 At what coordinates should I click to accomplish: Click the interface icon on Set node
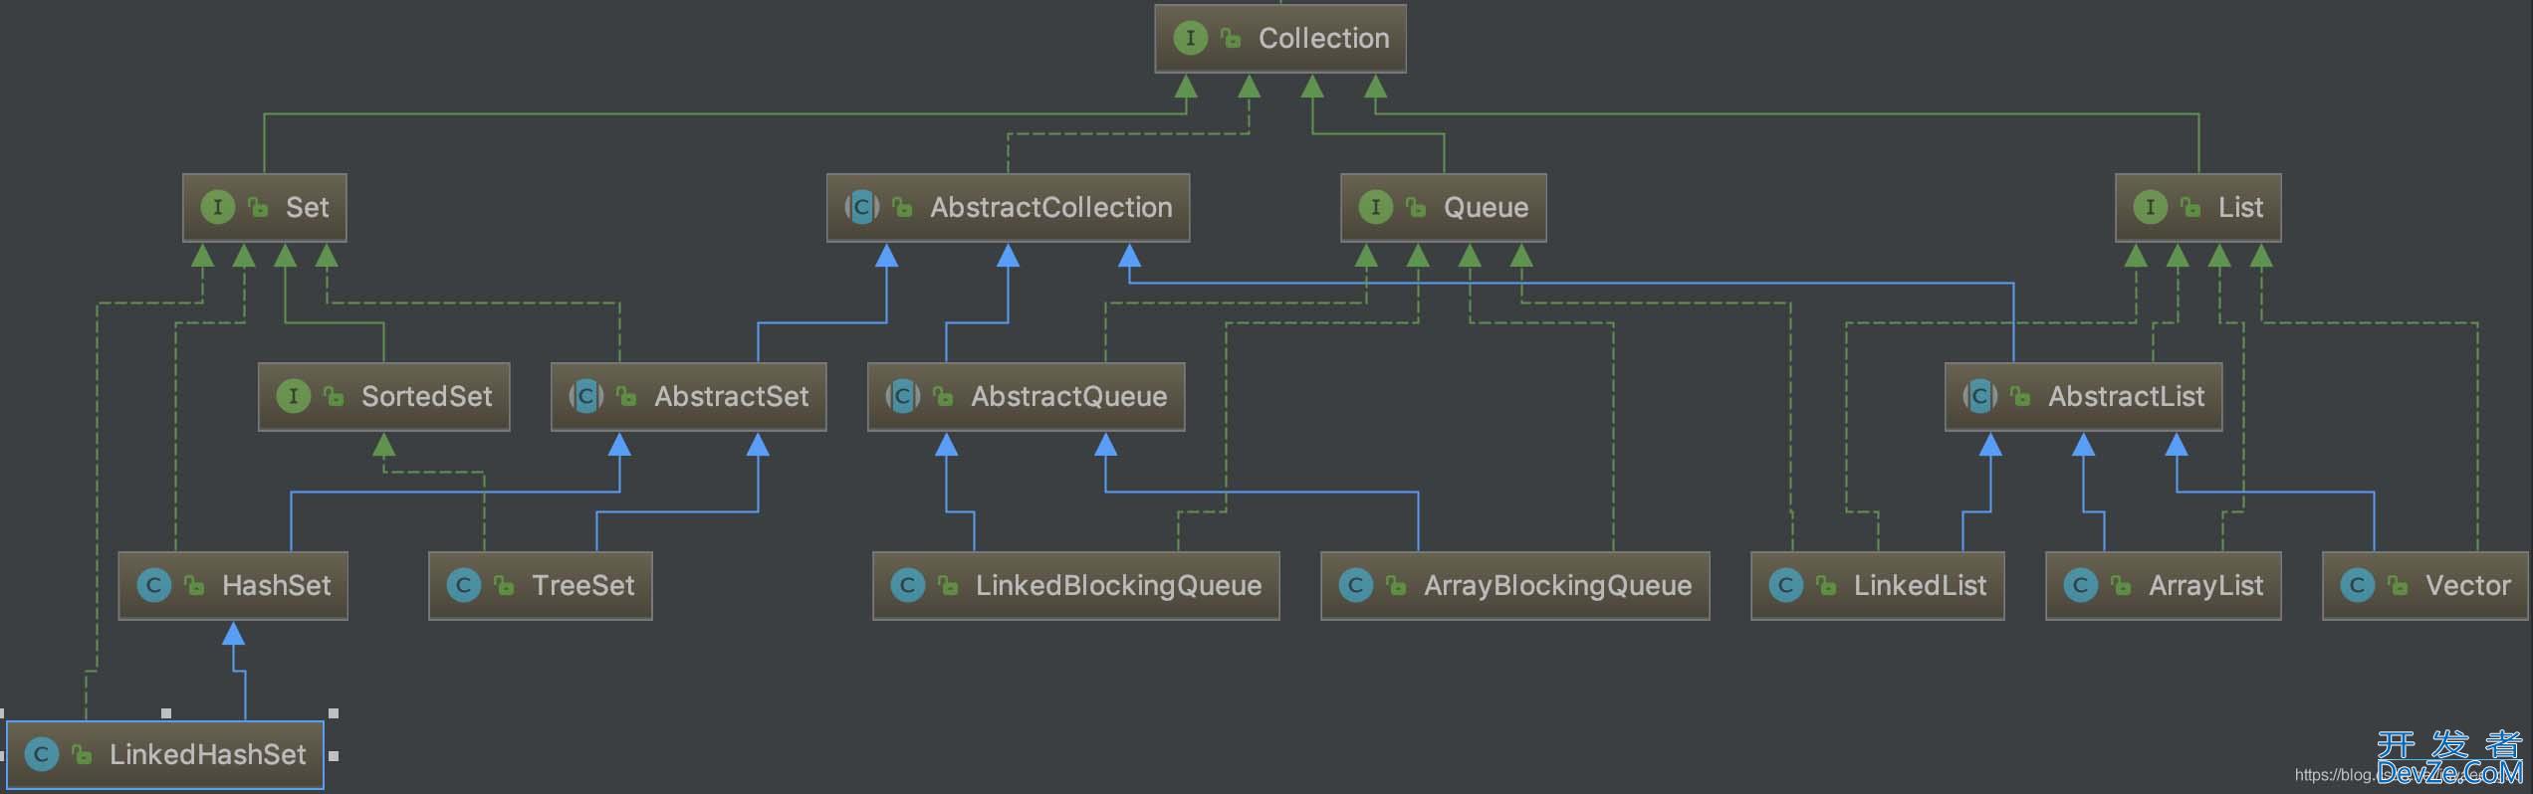click(x=217, y=207)
